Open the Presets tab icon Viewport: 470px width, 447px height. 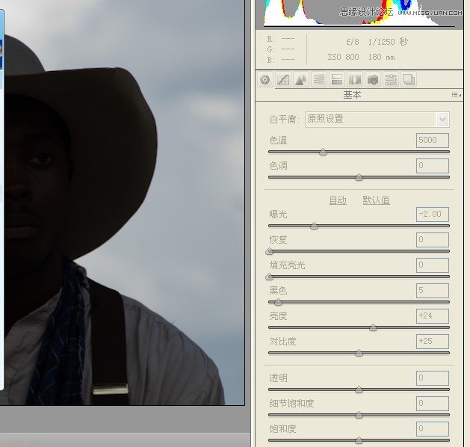click(391, 80)
